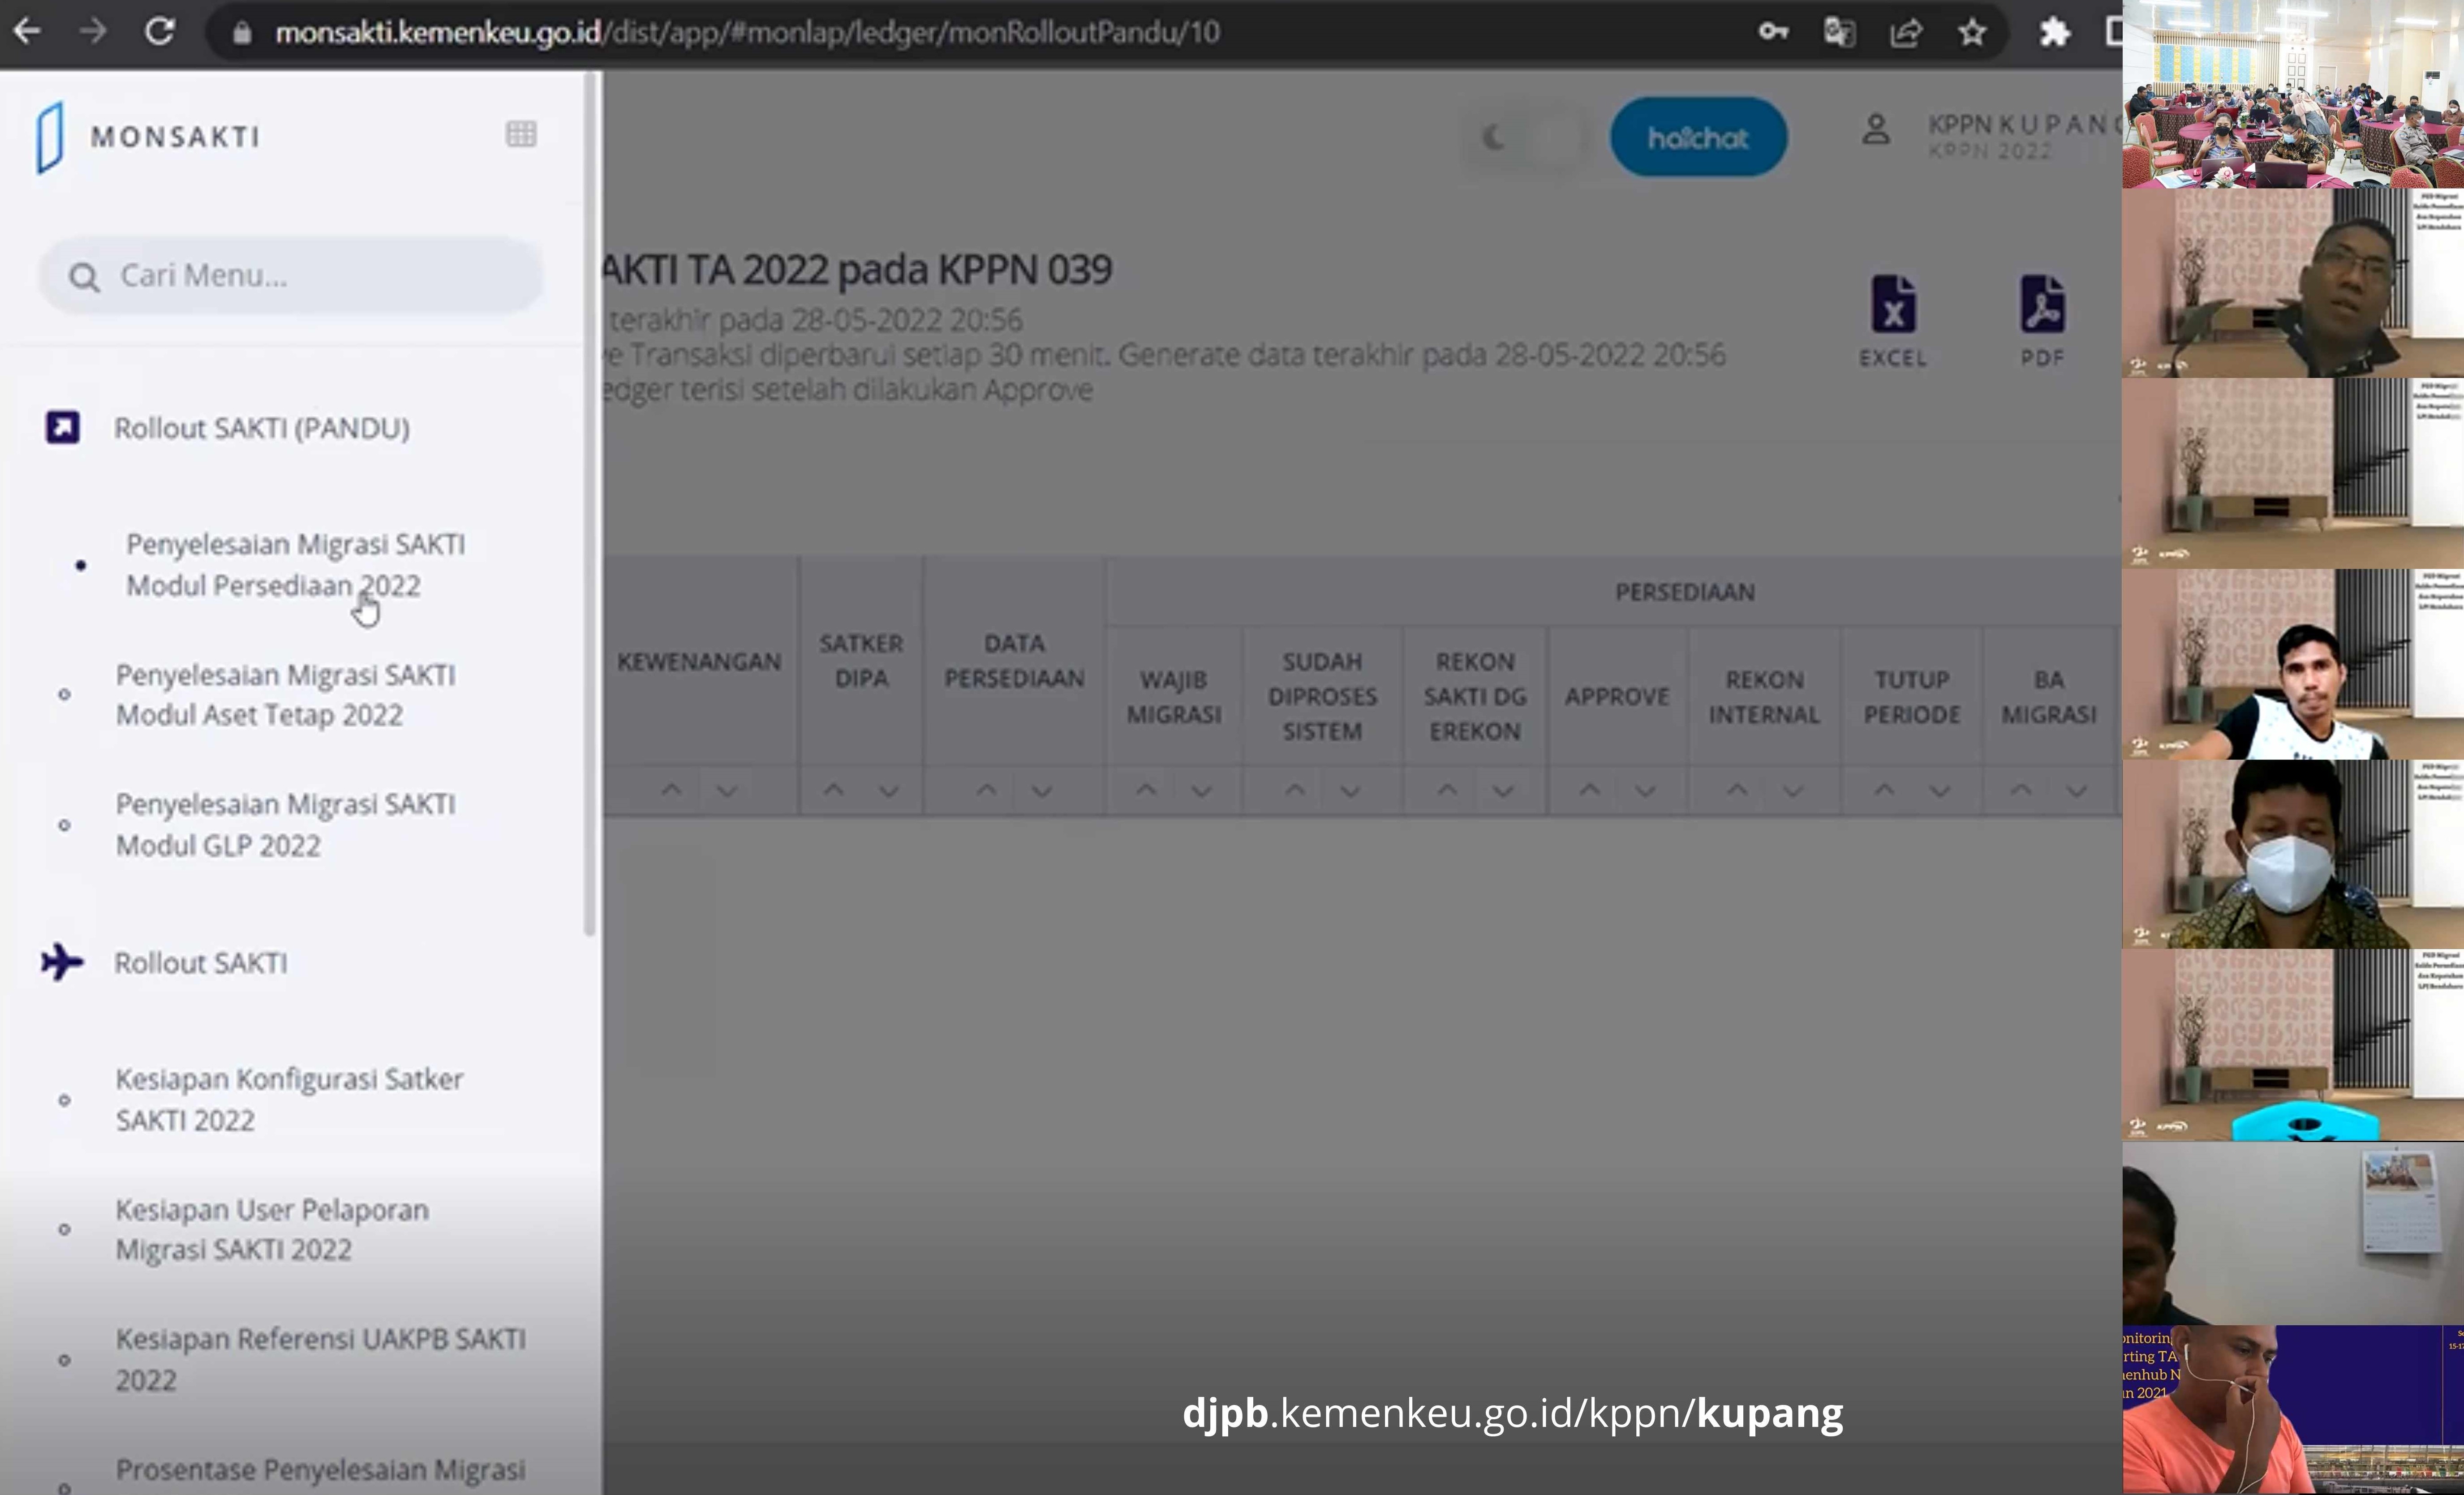
Task: Click the Cari Menu search field
Action: [x=291, y=276]
